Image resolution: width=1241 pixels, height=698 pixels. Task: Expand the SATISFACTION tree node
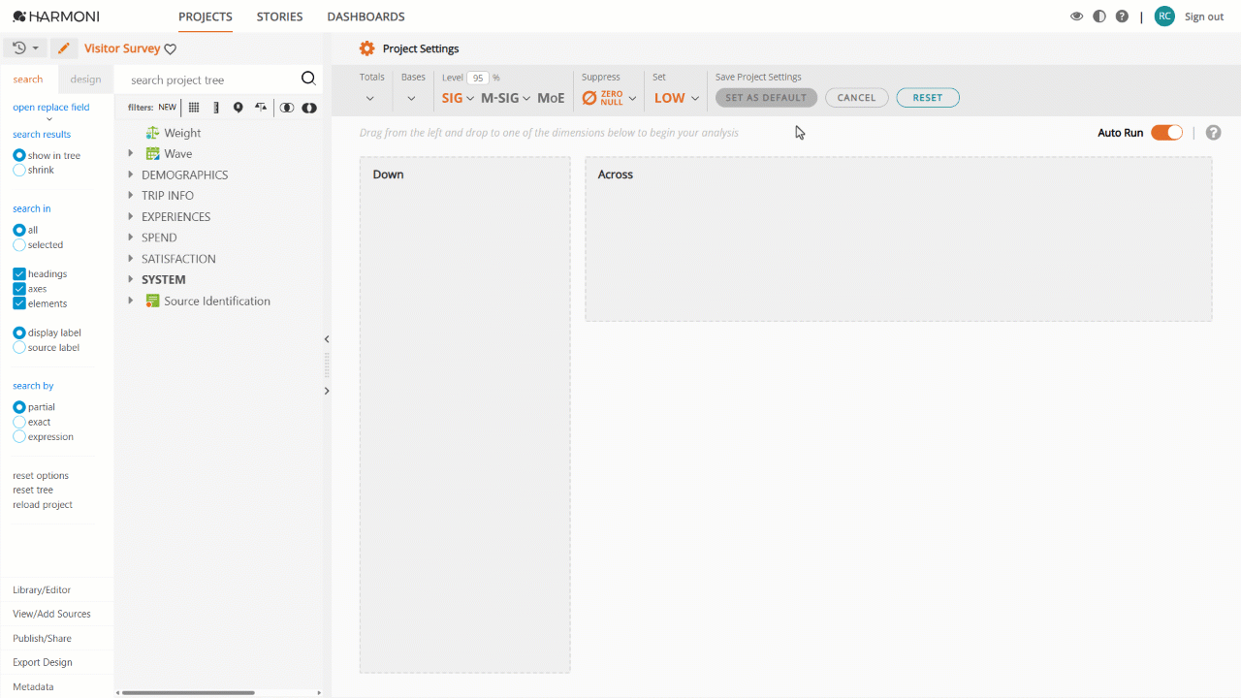click(131, 259)
